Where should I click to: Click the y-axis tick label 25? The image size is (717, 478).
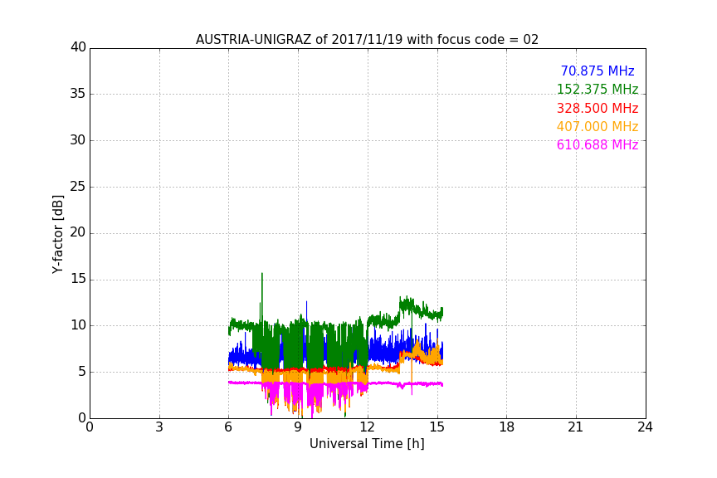[x=78, y=187]
